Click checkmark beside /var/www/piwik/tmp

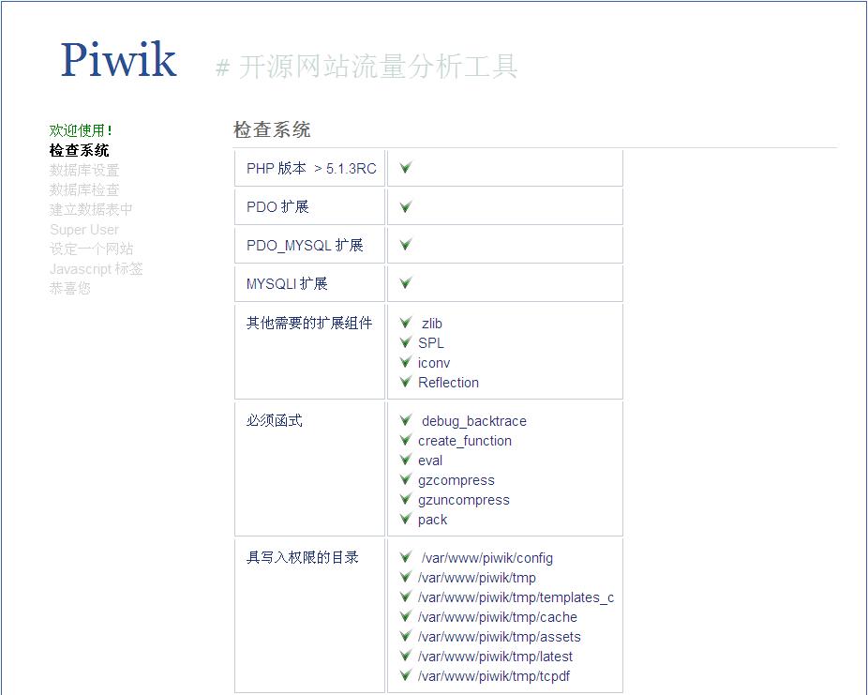pos(406,577)
